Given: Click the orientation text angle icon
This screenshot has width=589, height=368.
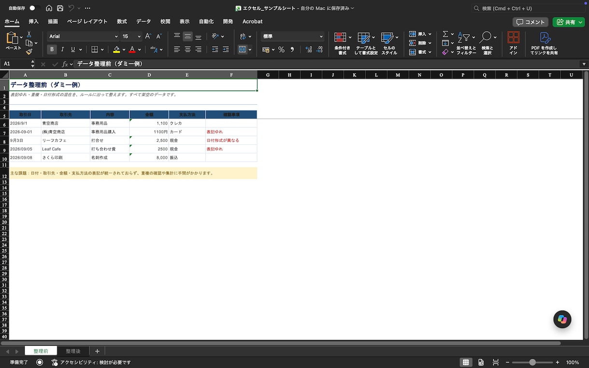Looking at the screenshot, I should tap(215, 36).
